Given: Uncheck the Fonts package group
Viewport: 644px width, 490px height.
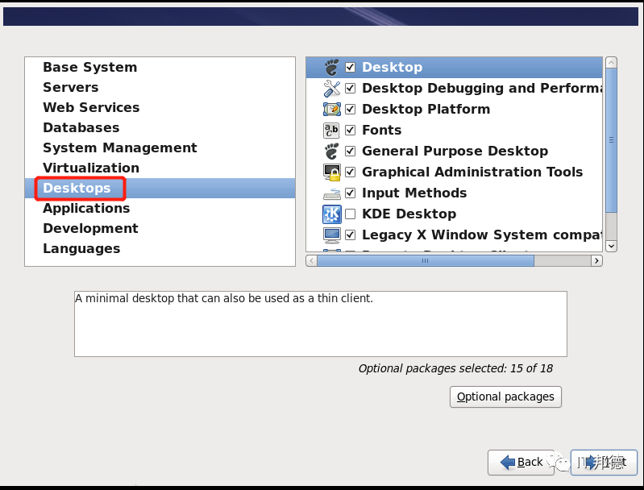Looking at the screenshot, I should point(351,130).
